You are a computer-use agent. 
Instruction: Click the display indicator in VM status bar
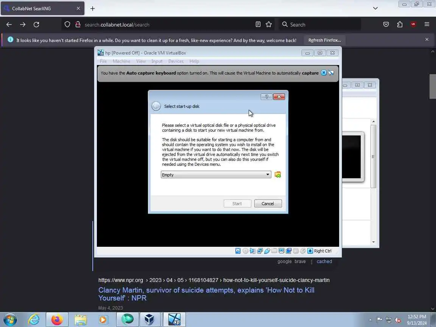coord(282,251)
